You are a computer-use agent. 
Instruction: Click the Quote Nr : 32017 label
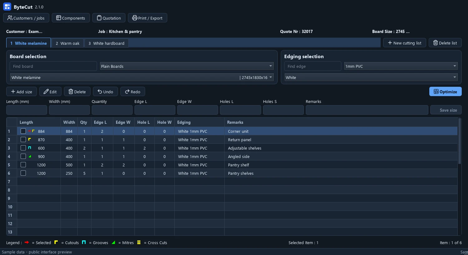[x=296, y=31]
